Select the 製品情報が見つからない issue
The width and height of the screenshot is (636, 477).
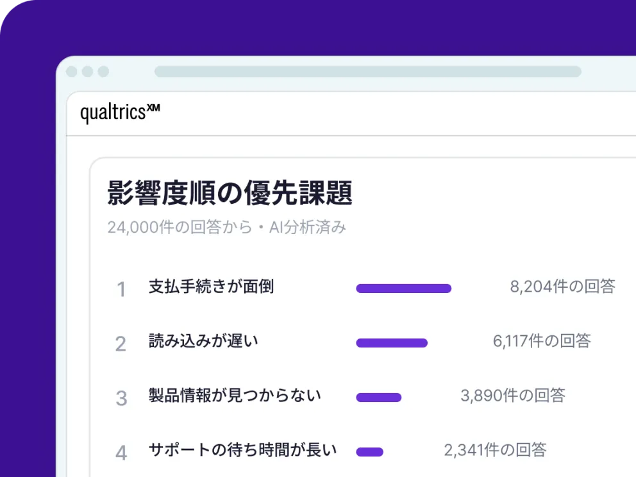click(x=235, y=395)
